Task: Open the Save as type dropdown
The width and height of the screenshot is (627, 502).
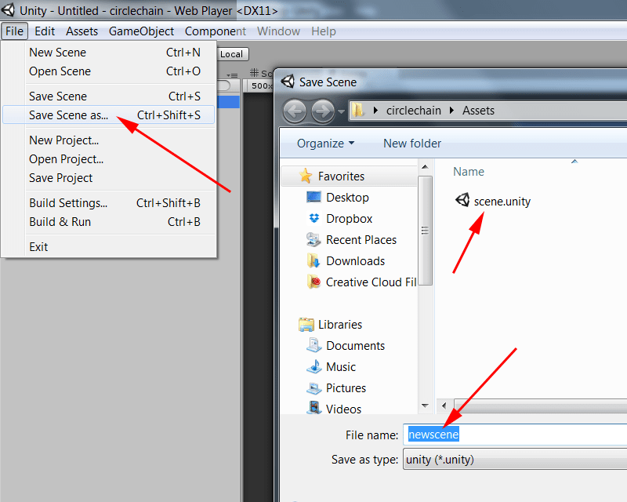Action: (515, 459)
